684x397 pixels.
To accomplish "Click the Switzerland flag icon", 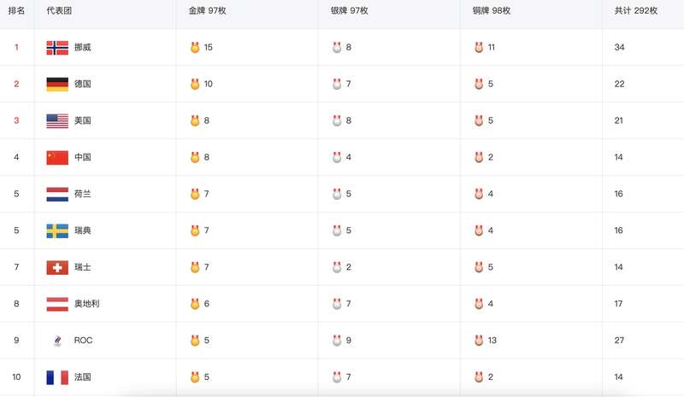I will [57, 267].
